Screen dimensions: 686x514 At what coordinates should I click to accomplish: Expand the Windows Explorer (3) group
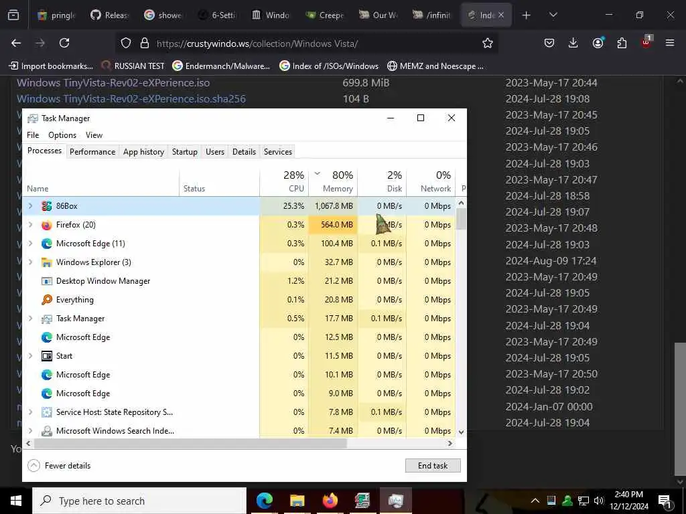[31, 262]
